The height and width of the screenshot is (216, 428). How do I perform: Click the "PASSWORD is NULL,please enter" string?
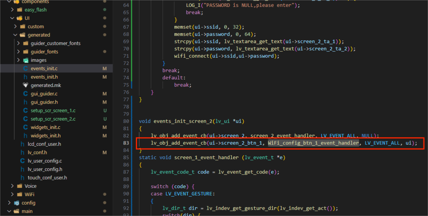(248, 5)
